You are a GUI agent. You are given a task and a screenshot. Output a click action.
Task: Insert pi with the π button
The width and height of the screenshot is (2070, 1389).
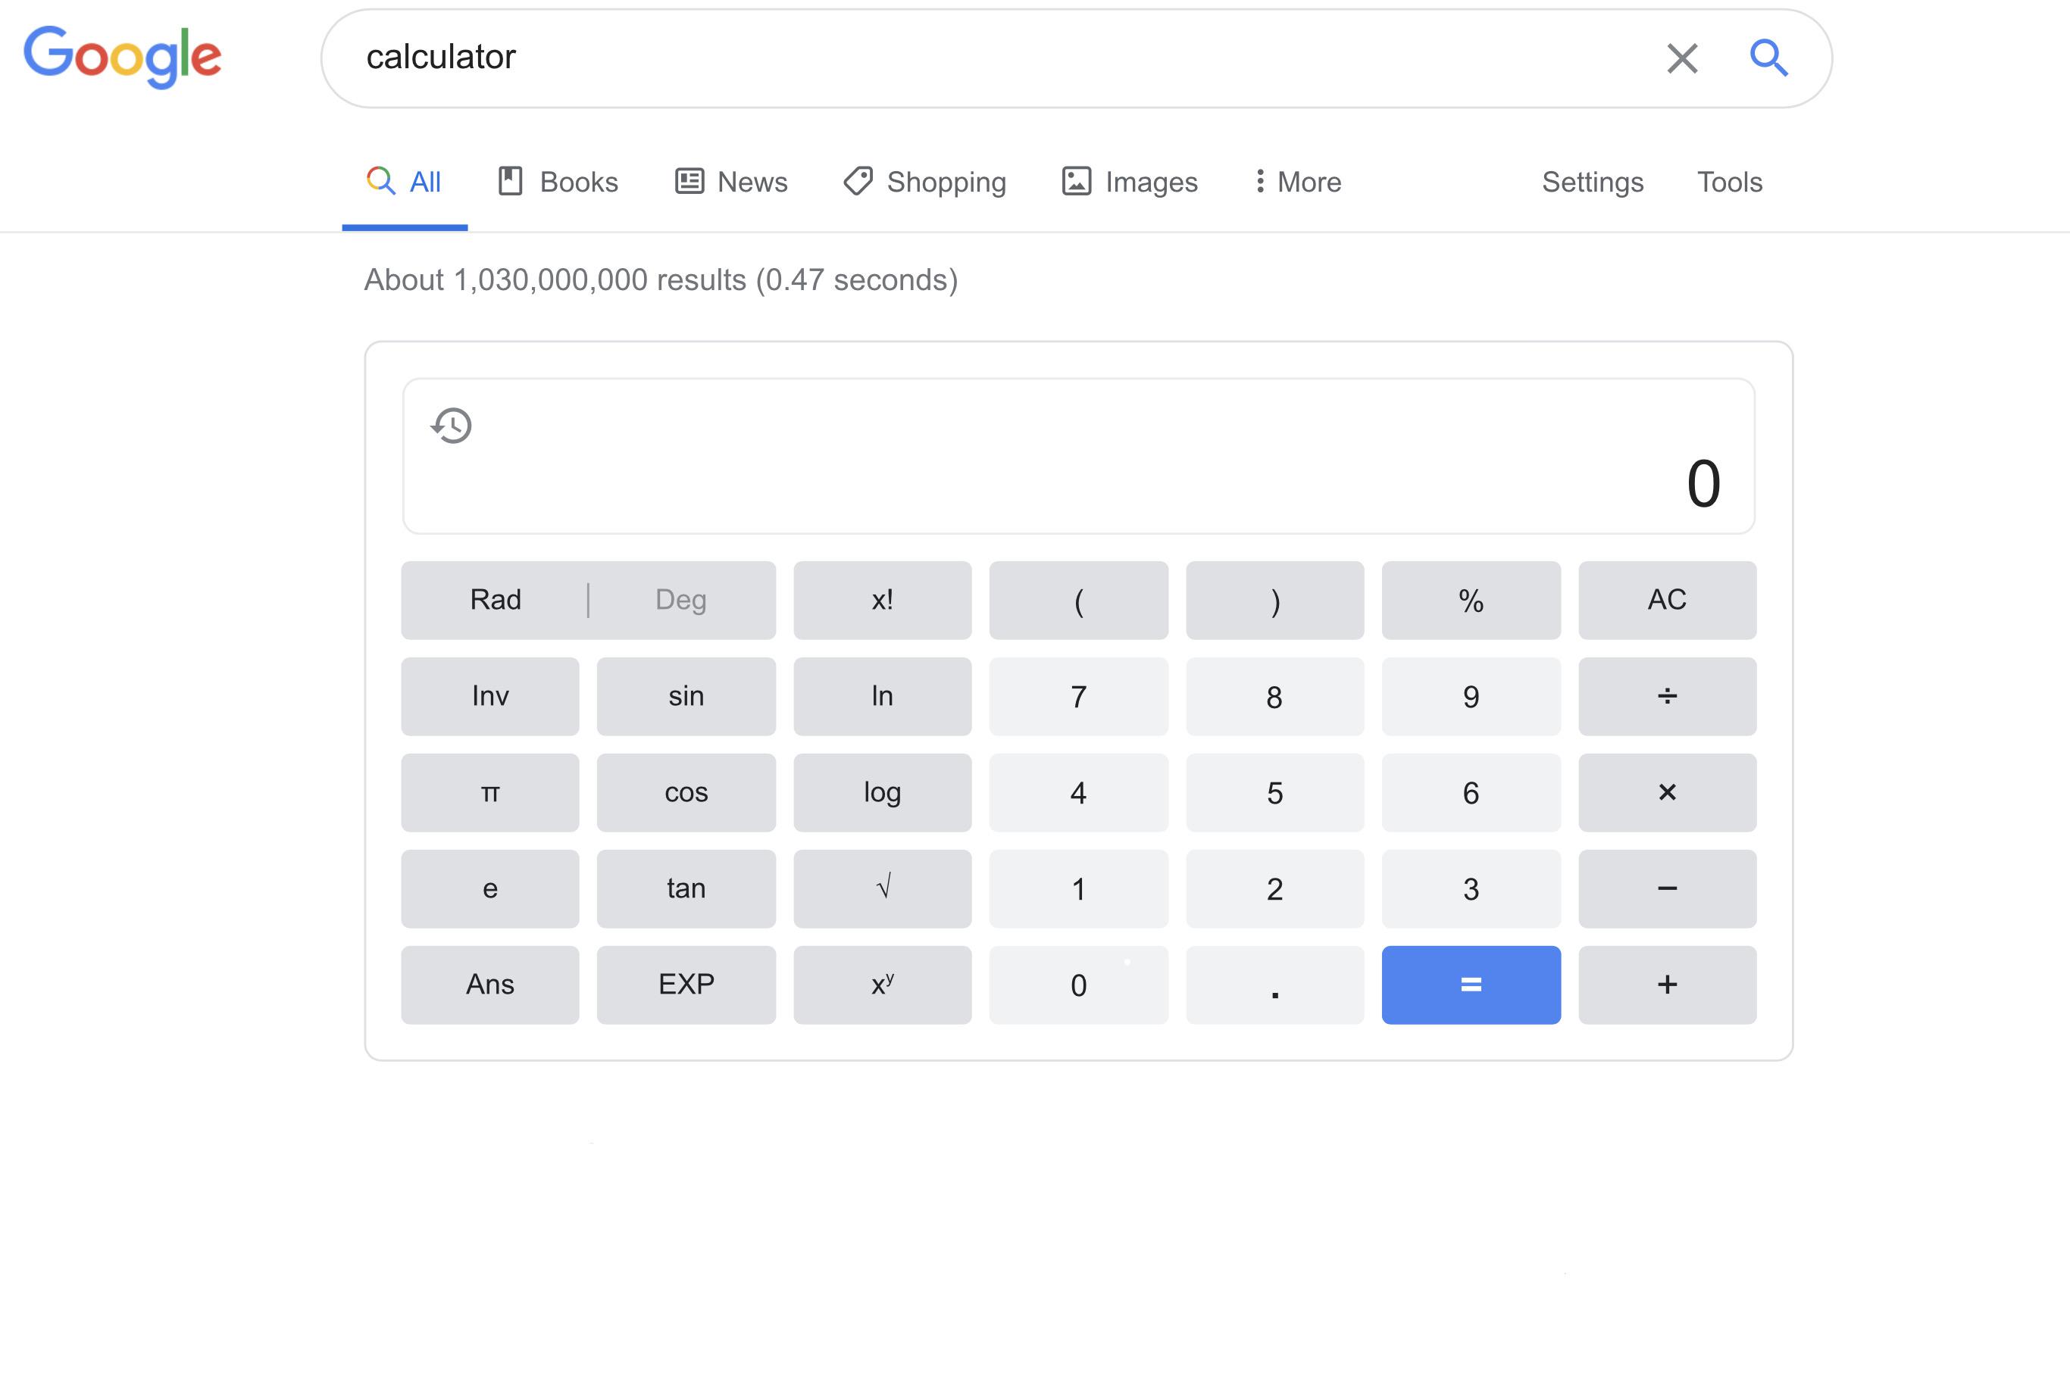click(x=490, y=792)
